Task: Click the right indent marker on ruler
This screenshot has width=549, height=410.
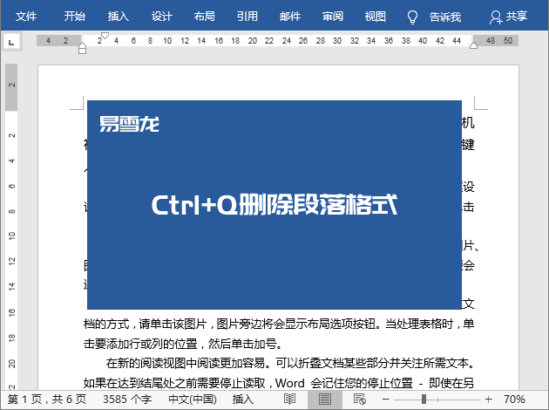Action: (473, 44)
